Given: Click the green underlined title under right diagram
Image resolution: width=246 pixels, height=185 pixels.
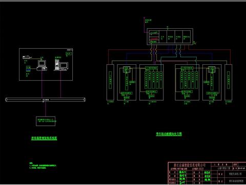Looking at the screenshot, I should (x=169, y=134).
